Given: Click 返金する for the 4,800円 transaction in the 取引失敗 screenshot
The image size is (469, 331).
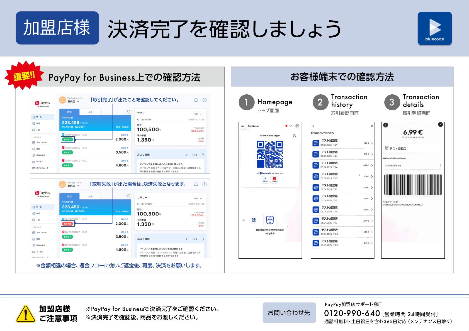Looking at the screenshot, I should [x=125, y=245].
